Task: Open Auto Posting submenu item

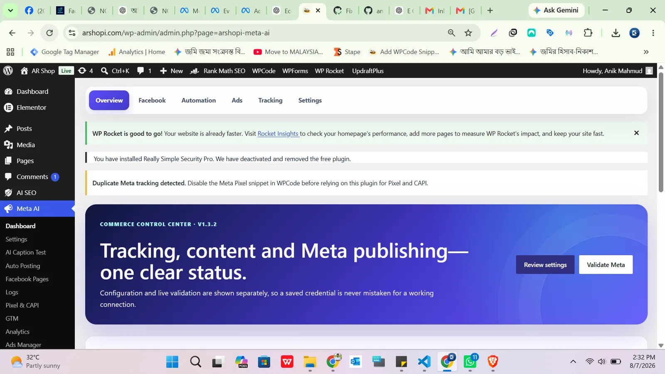Action: (x=23, y=266)
